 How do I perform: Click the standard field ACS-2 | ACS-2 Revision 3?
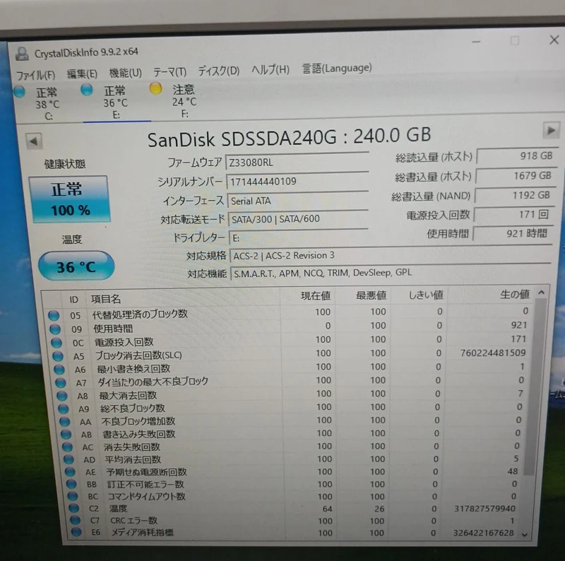[391, 255]
